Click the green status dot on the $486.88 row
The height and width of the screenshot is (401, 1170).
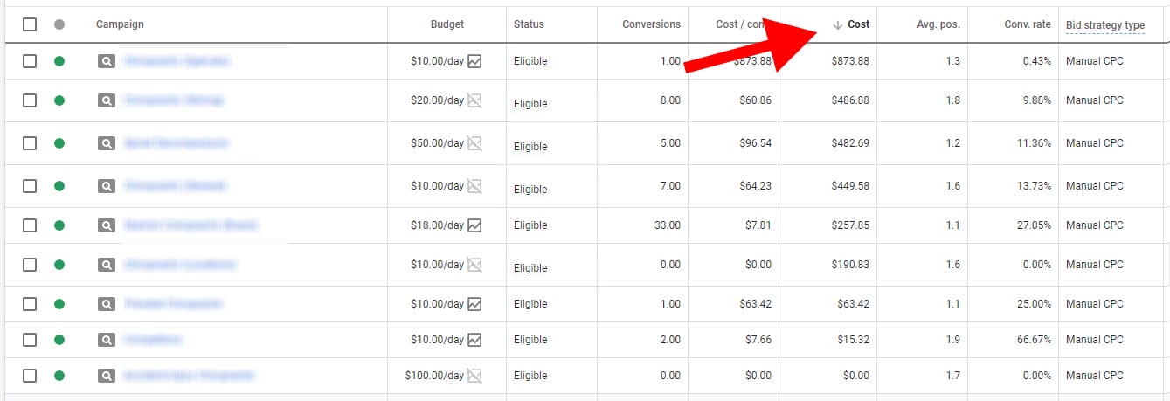coord(59,100)
